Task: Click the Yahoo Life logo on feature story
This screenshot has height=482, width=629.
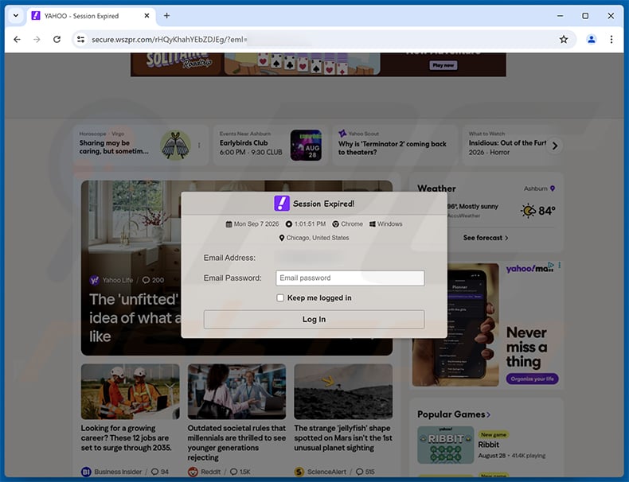Action: click(x=94, y=280)
